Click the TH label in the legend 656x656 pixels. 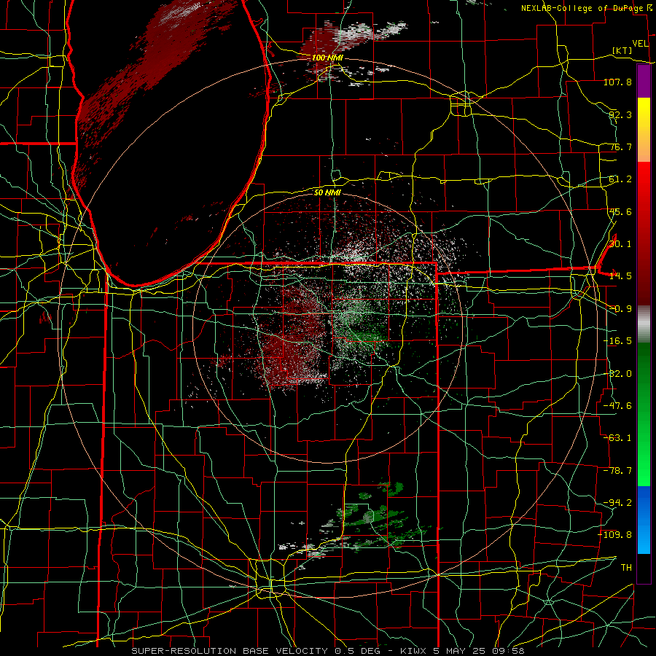(626, 568)
